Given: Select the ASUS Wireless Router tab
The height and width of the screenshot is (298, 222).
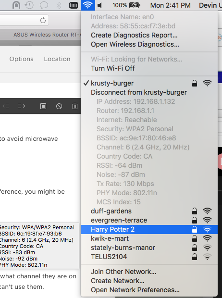Looking at the screenshot, I should pos(40,35).
